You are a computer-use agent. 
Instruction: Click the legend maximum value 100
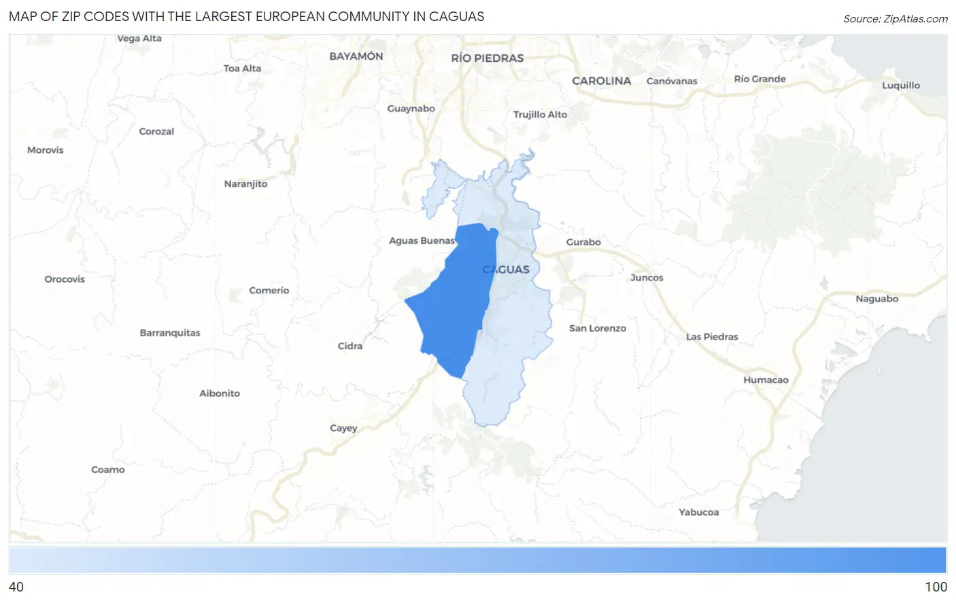click(x=936, y=587)
